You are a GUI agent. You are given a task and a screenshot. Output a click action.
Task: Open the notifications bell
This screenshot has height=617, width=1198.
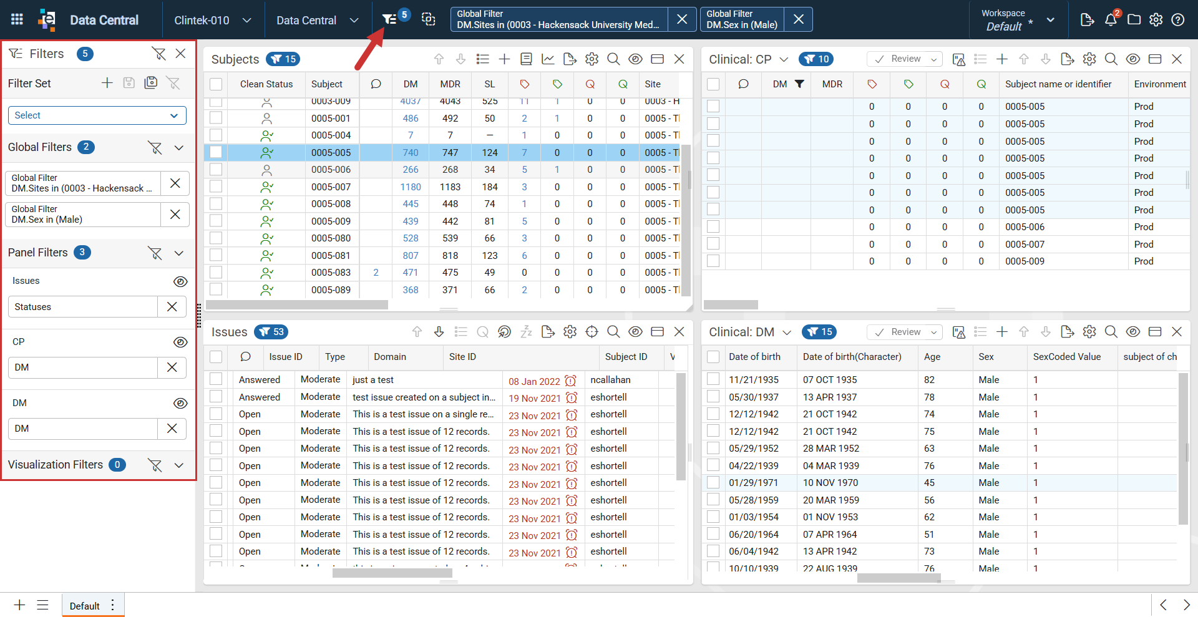click(x=1111, y=19)
